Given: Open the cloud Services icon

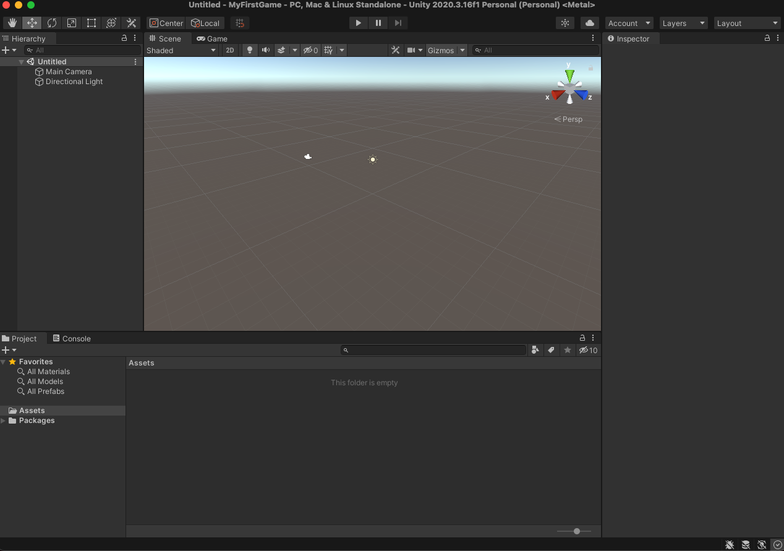Looking at the screenshot, I should click(x=590, y=23).
